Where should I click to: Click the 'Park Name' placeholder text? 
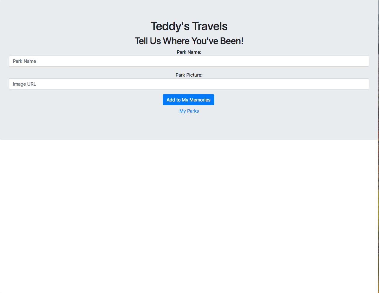[24, 61]
